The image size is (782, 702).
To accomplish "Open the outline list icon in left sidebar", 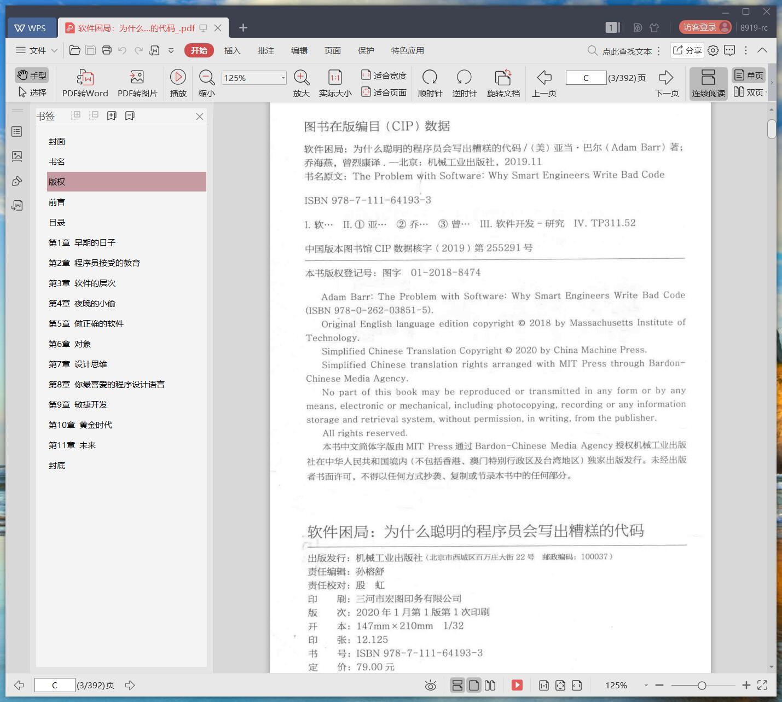I will pyautogui.click(x=17, y=132).
